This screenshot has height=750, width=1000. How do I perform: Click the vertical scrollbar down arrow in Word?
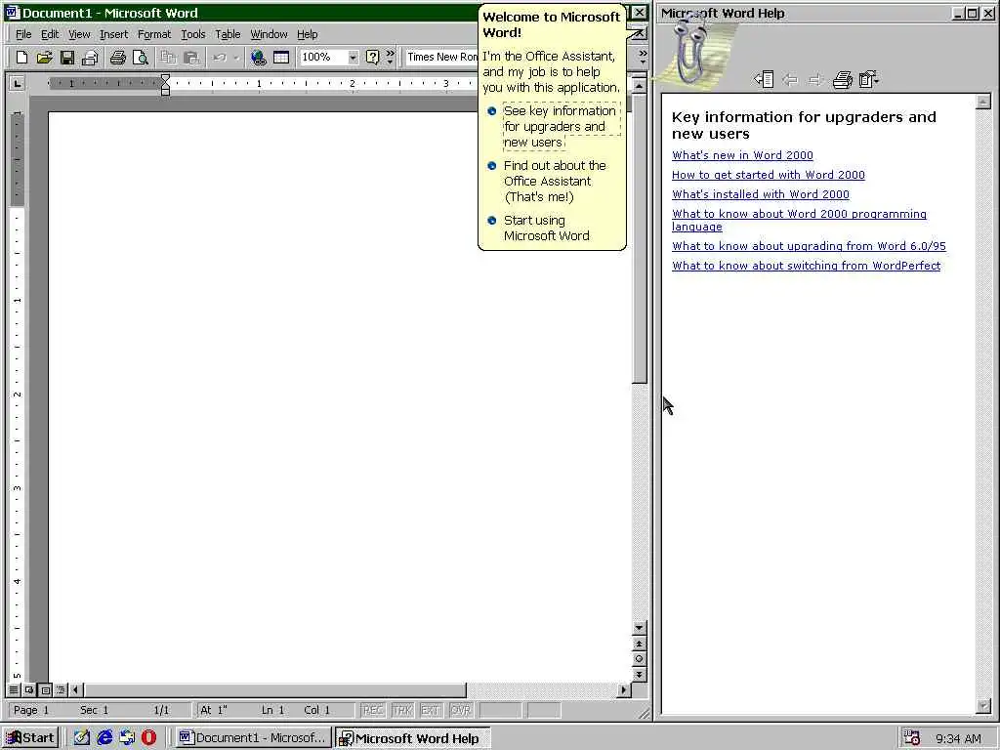tap(639, 628)
